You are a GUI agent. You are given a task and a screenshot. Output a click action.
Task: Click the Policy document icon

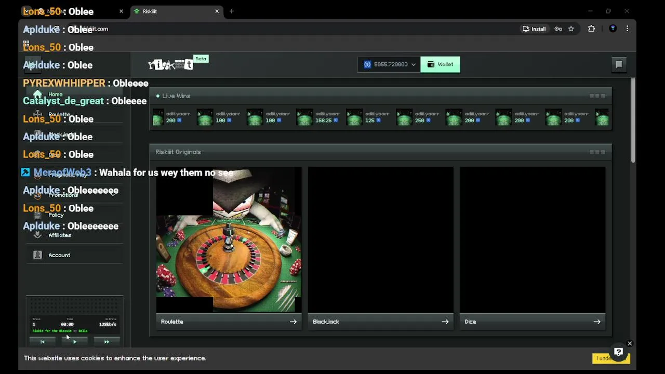[37, 215]
